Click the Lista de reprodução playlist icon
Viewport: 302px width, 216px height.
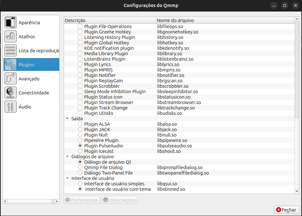tap(11, 50)
